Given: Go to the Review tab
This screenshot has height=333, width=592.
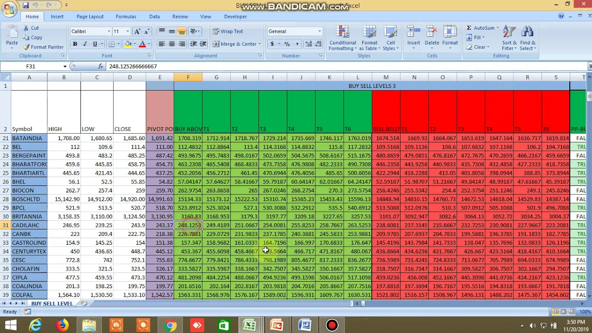Looking at the screenshot, I should 180,17.
